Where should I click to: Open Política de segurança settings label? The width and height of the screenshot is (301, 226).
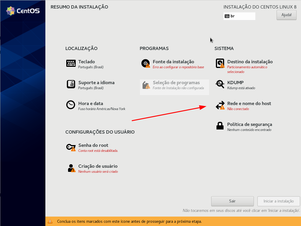tap(249, 124)
